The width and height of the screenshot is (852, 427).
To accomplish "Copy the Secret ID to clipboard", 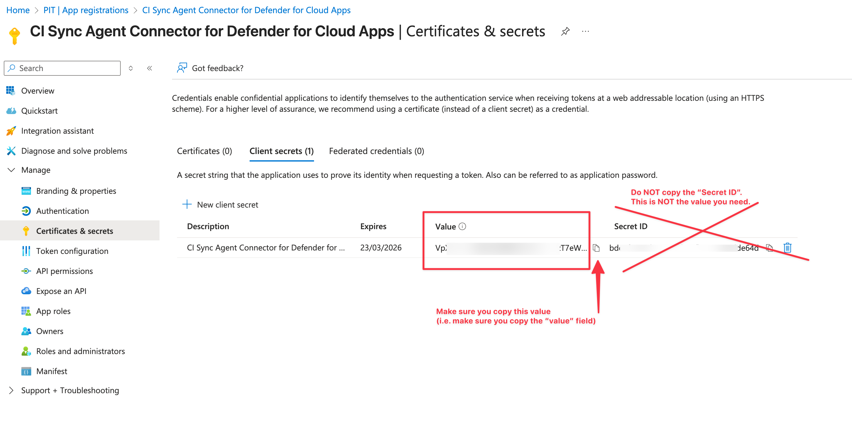I will 770,248.
